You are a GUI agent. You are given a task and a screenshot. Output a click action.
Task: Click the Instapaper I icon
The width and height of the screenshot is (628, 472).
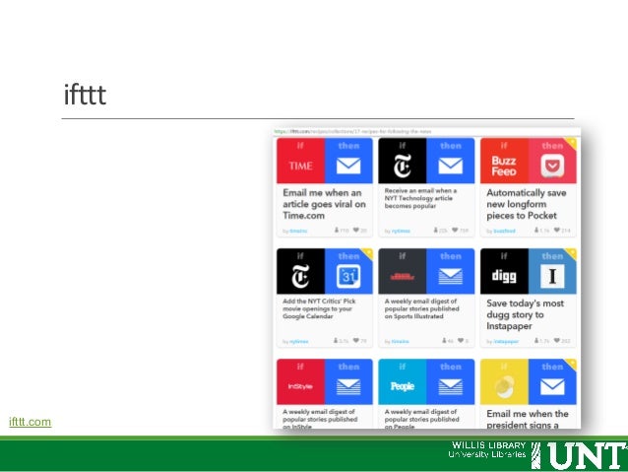552,276
